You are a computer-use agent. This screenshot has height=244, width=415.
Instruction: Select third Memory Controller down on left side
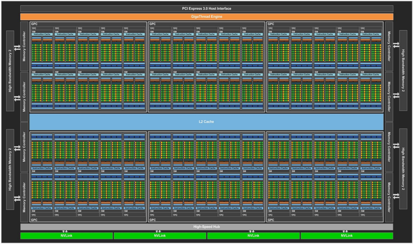pyautogui.click(x=24, y=147)
